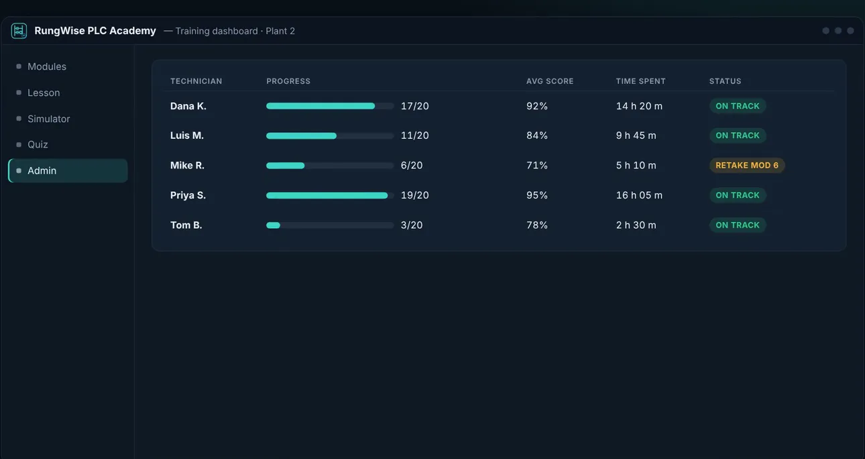Open the Simulator page
The width and height of the screenshot is (865, 459).
coord(68,119)
